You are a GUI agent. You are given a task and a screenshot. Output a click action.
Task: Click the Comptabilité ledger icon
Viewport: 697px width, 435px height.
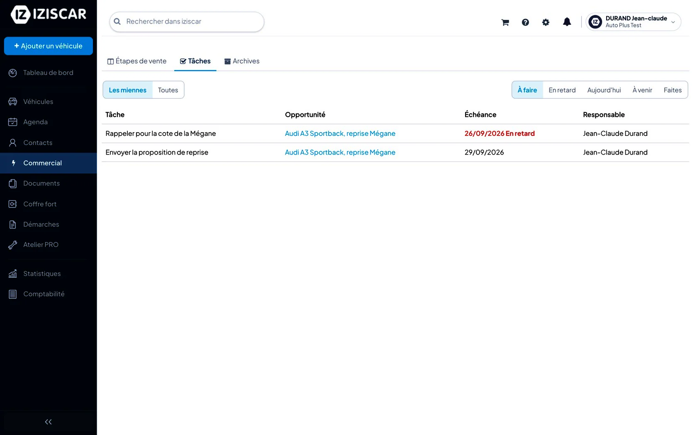(x=13, y=294)
